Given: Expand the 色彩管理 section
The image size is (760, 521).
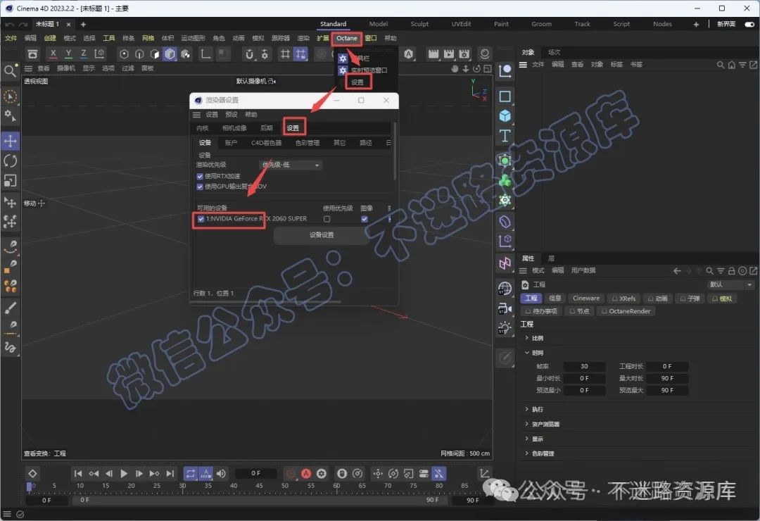Looking at the screenshot, I should coord(527,453).
